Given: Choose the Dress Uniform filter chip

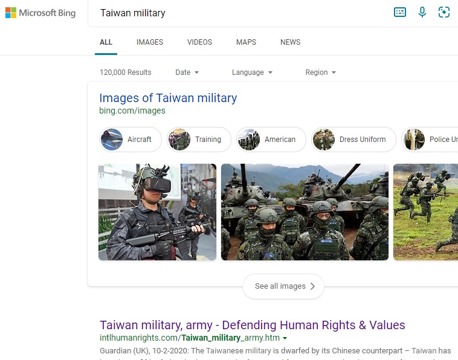Looking at the screenshot, I should (353, 140).
